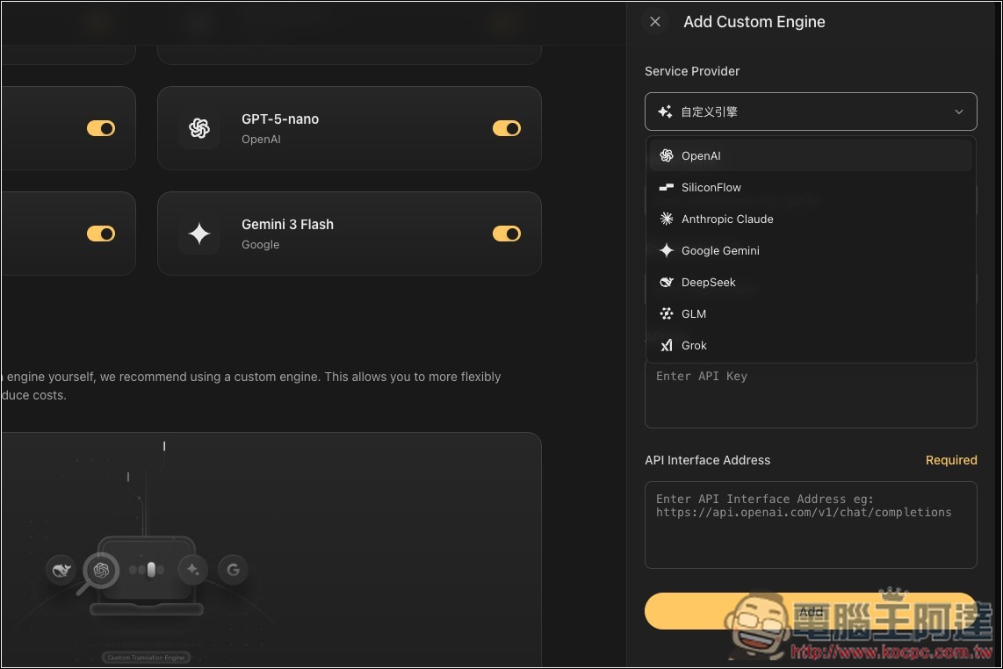This screenshot has width=1003, height=669.
Task: Select Google Gemini provider
Action: click(x=811, y=251)
